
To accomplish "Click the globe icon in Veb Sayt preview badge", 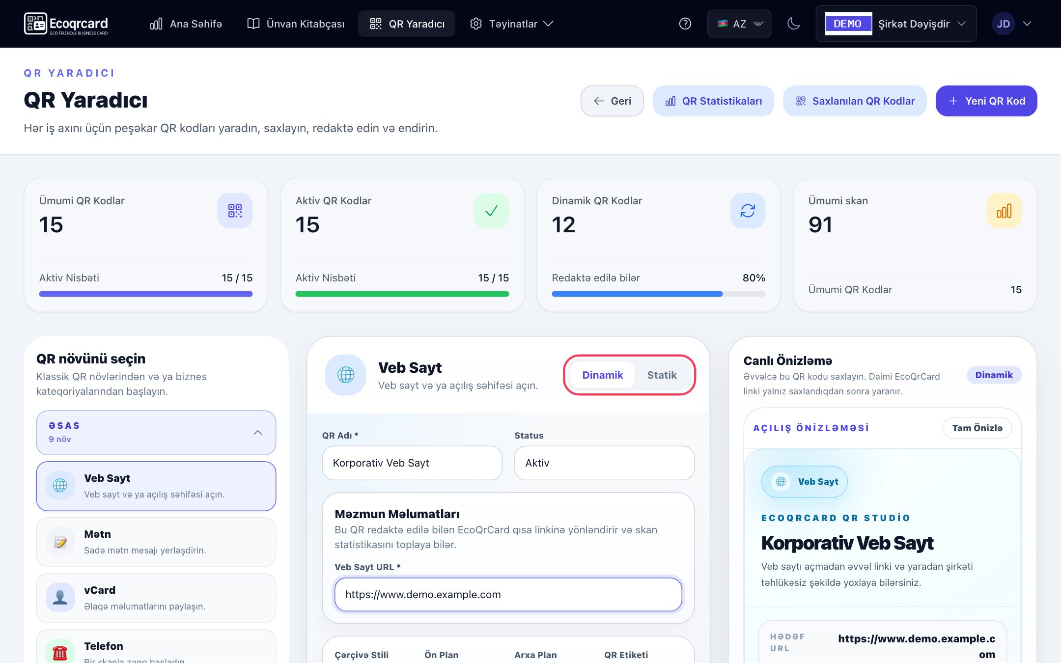I will pyautogui.click(x=781, y=482).
